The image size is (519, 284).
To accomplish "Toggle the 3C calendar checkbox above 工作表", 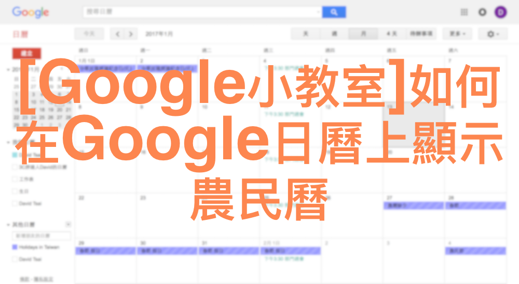I will [x=15, y=167].
